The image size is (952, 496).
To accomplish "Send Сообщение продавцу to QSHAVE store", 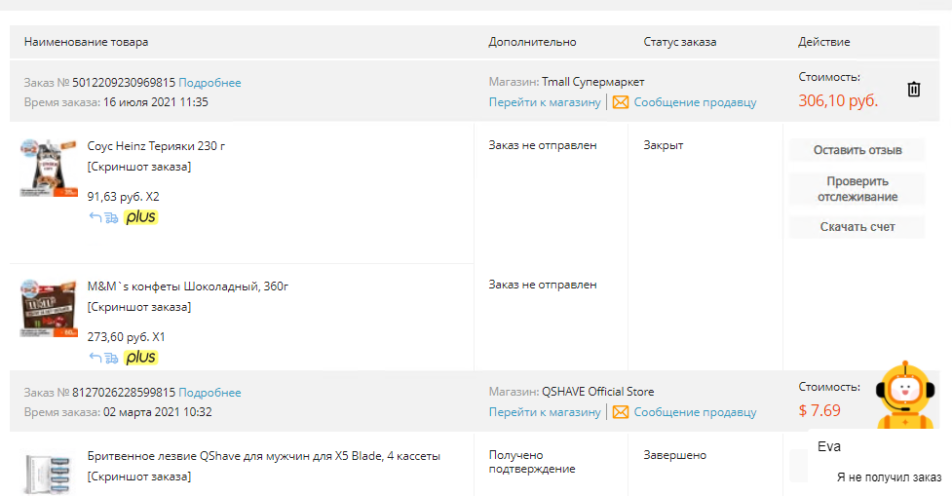I will (695, 412).
